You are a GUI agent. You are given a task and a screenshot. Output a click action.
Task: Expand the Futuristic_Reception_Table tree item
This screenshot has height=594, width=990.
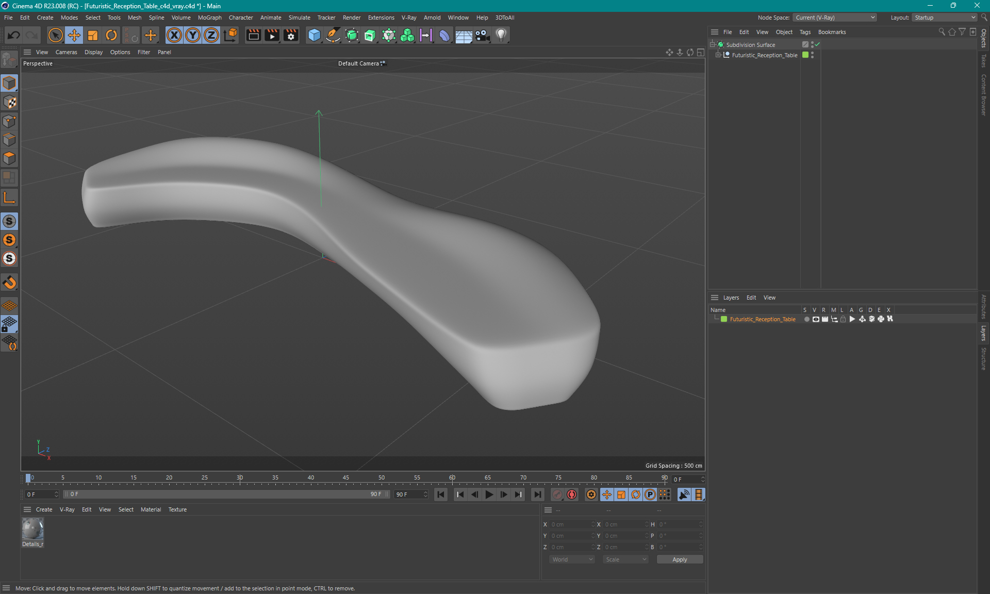click(718, 55)
